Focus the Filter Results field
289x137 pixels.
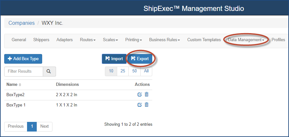pyautogui.click(x=23, y=71)
